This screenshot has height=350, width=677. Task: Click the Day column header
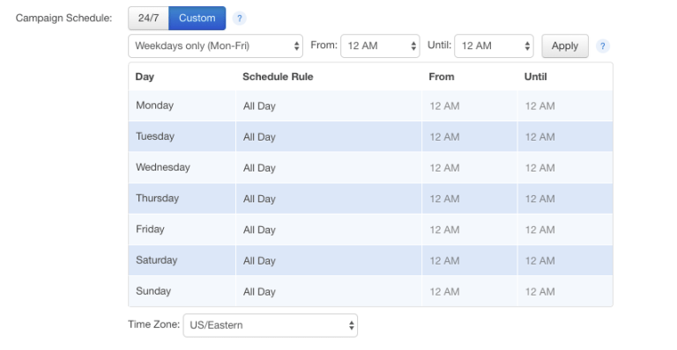coord(145,77)
